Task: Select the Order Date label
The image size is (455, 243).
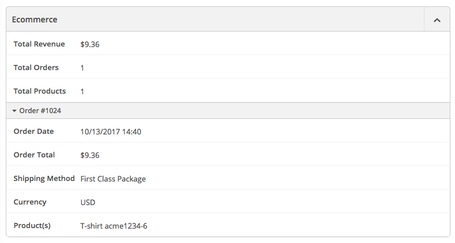Action: 33,132
